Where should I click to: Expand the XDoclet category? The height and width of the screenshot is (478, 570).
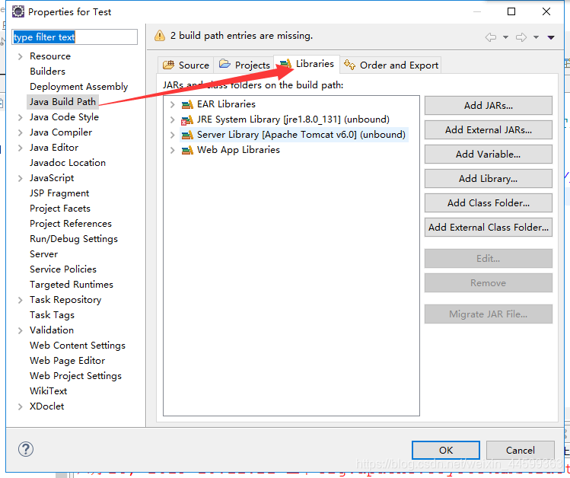pos(21,406)
